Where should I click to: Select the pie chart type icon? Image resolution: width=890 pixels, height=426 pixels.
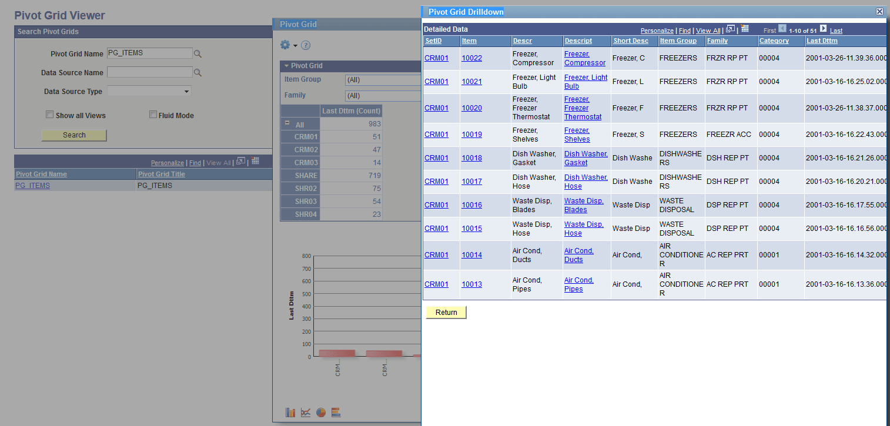(321, 412)
